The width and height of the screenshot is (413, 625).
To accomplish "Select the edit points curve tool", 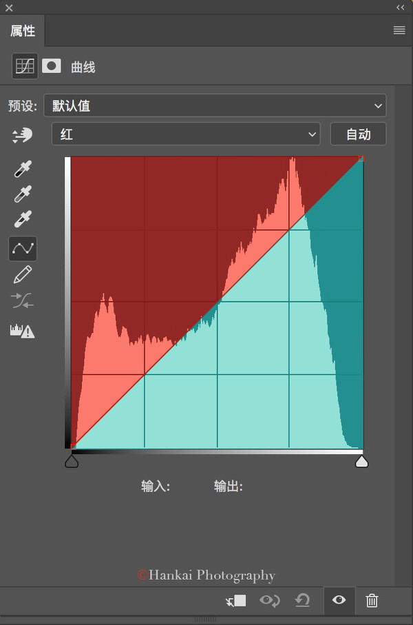I will (x=23, y=249).
